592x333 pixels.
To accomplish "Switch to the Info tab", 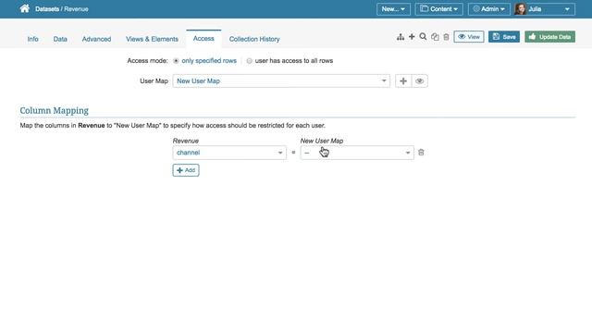I will point(33,39).
